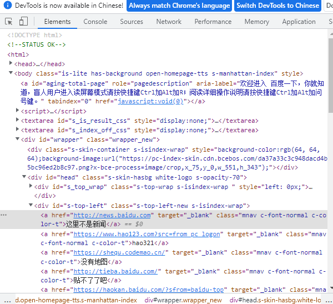Switch to the Console tab
The height and width of the screenshot is (304, 333).
pyautogui.click(x=95, y=22)
